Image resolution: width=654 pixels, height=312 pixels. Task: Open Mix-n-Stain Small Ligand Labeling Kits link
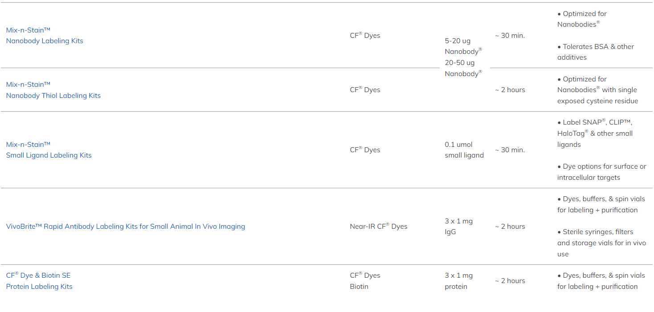[49, 155]
